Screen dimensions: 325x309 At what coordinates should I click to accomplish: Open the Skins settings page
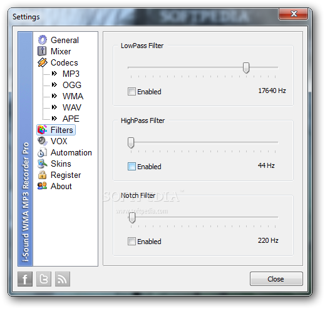click(x=61, y=164)
